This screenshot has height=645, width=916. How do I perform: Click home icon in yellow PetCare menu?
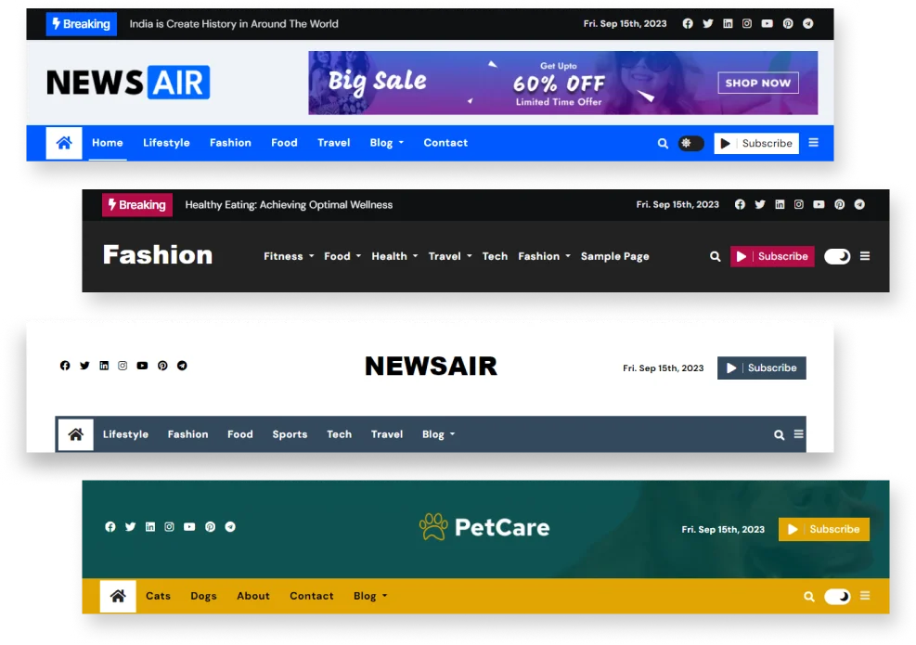(118, 596)
